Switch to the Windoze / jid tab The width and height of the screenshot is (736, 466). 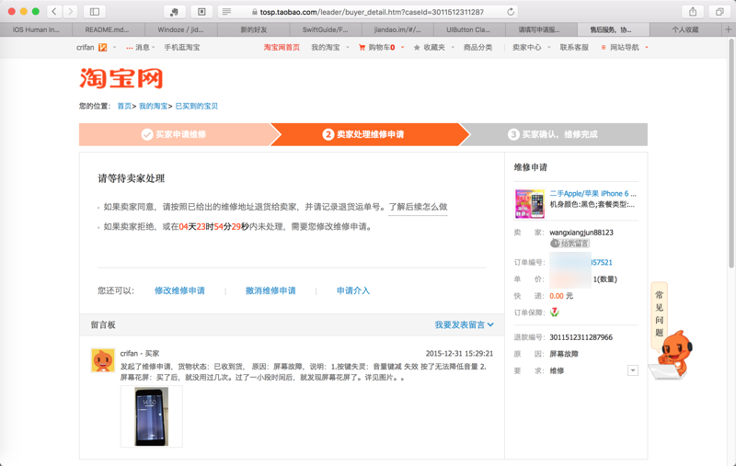tap(180, 29)
